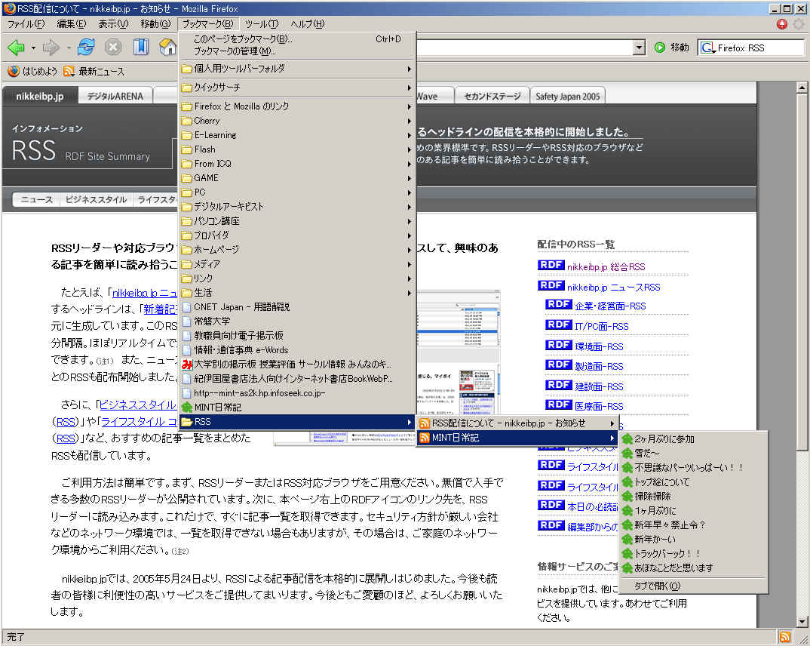Open the search engine selector G icon
This screenshot has width=810, height=646.
707,48
